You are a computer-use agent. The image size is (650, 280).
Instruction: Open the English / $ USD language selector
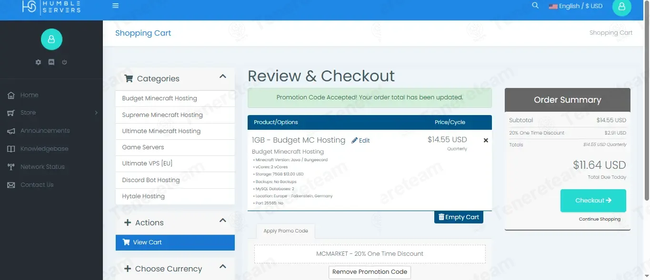coord(575,6)
